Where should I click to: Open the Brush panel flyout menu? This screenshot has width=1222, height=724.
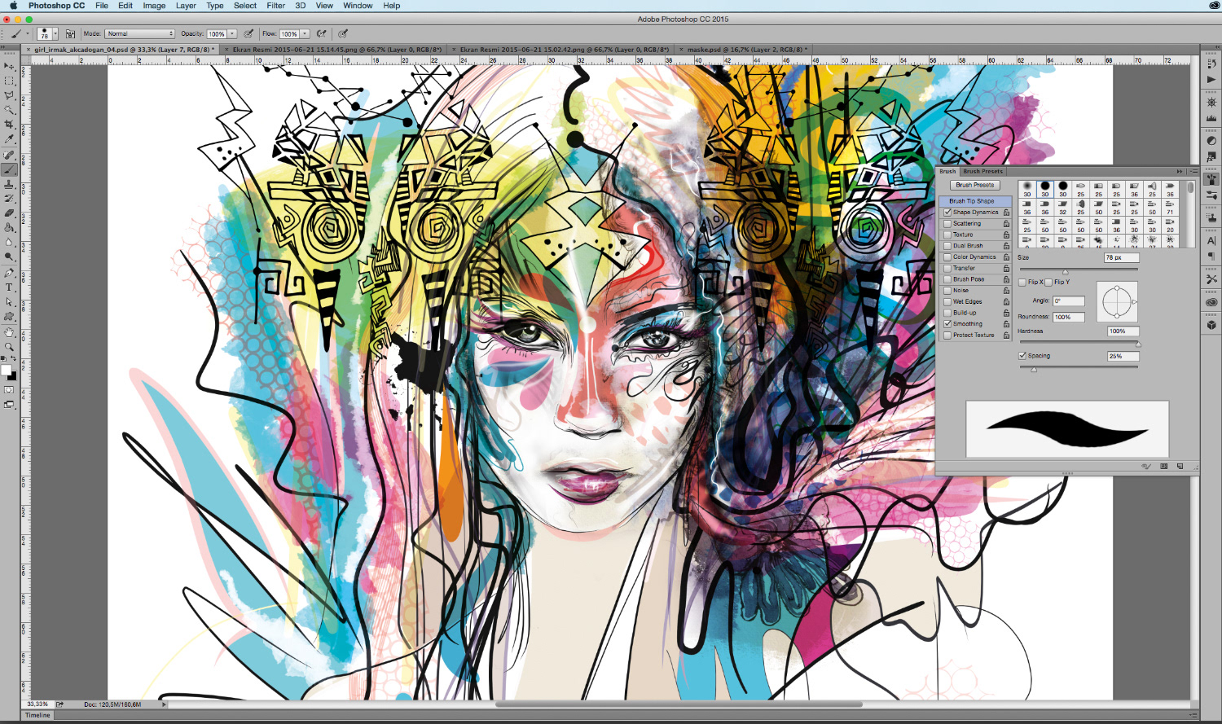click(1193, 171)
